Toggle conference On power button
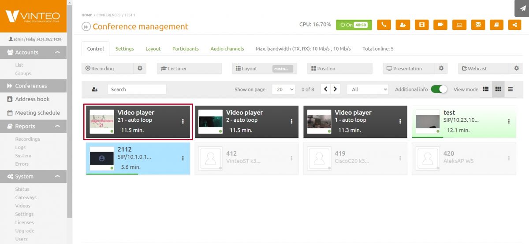The image size is (529, 244). (x=354, y=25)
